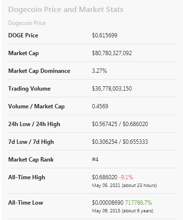Select the May 05, 2021 all-time high date
Image resolution: width=183 pixels, height=220 pixels.
pos(106,185)
